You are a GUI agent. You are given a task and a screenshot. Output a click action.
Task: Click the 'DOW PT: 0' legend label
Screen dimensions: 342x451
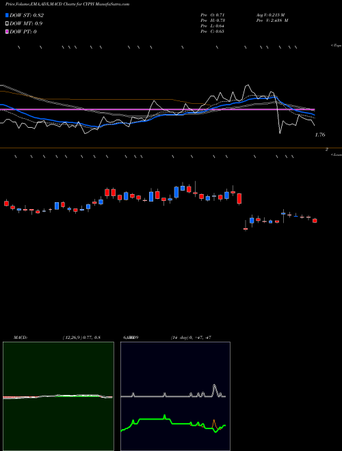[x=23, y=31]
